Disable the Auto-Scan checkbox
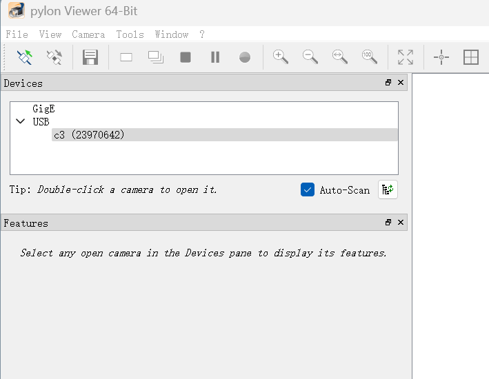This screenshot has height=379, width=489. click(308, 189)
